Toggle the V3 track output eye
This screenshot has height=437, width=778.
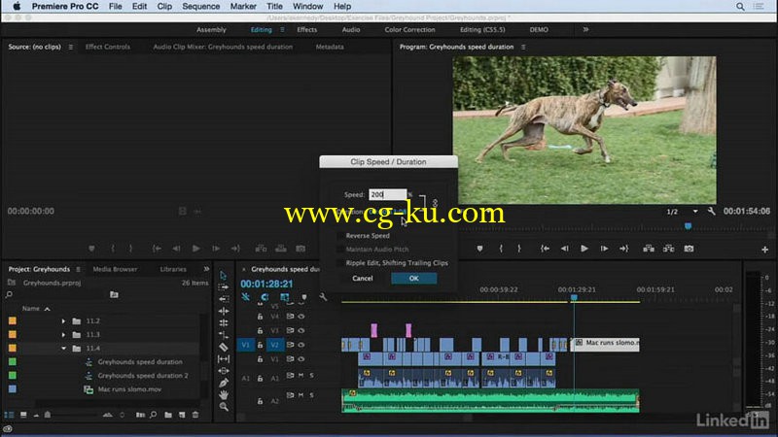(301, 330)
